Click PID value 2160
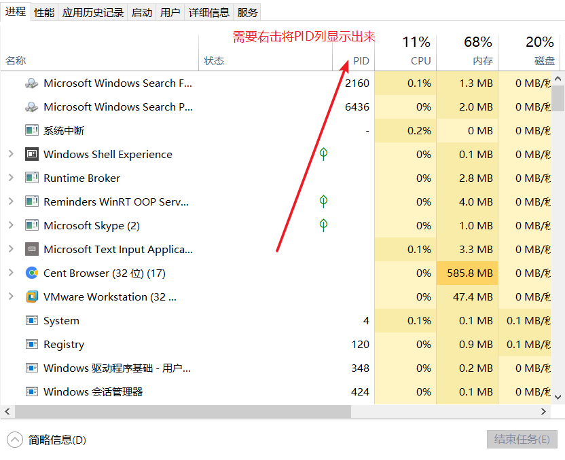Screen dimensions: 565x460 click(x=357, y=83)
